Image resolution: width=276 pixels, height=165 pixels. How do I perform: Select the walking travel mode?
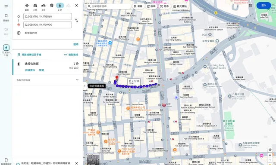coord(60,6)
